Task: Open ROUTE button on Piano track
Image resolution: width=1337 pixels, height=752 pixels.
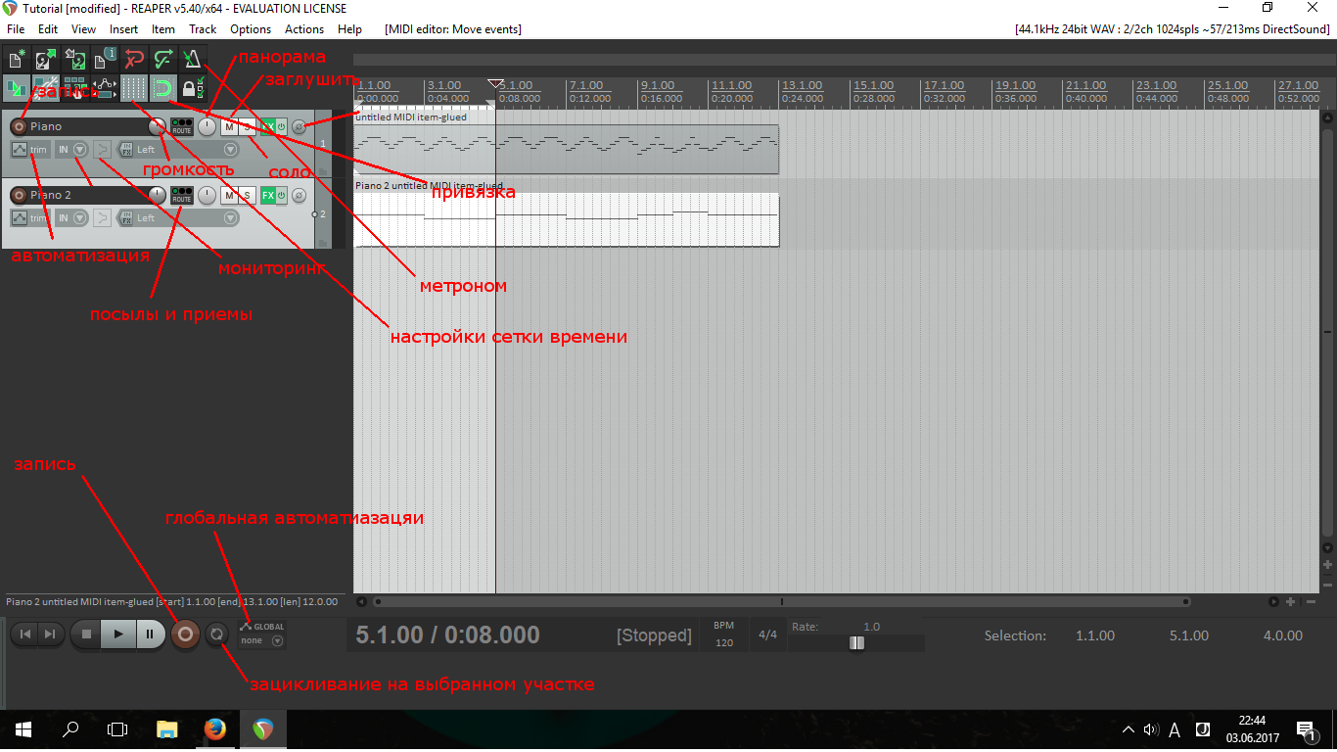Action: click(181, 126)
